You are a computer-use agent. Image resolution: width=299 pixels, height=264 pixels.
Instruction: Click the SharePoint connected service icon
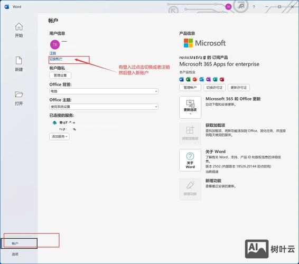(x=54, y=122)
